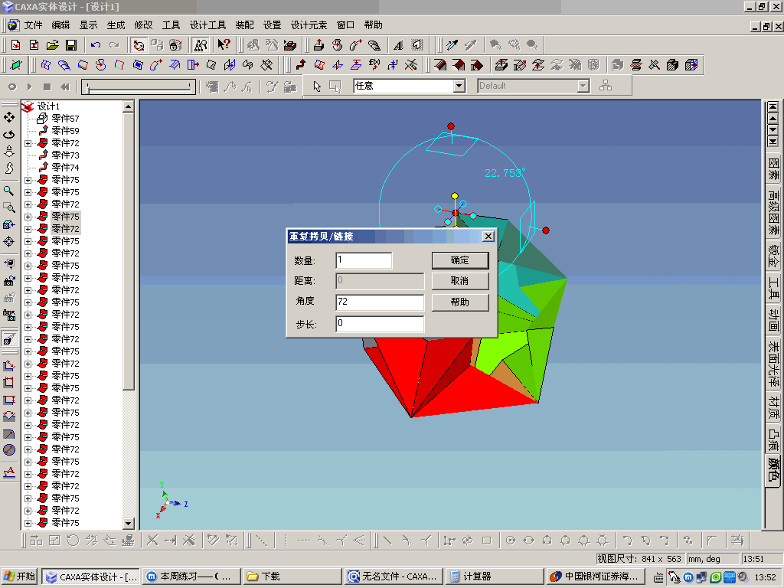
Task: Switch to 计算器 in the taskbar
Action: click(494, 577)
